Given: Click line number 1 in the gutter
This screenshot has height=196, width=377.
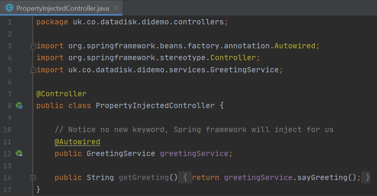Looking at the screenshot, I should click(10, 22).
